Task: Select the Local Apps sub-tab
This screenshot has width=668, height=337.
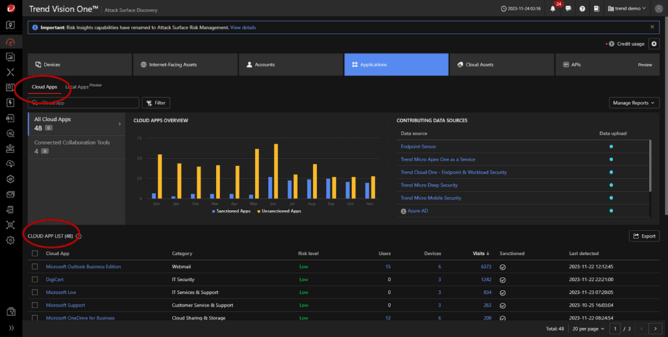Action: [83, 87]
